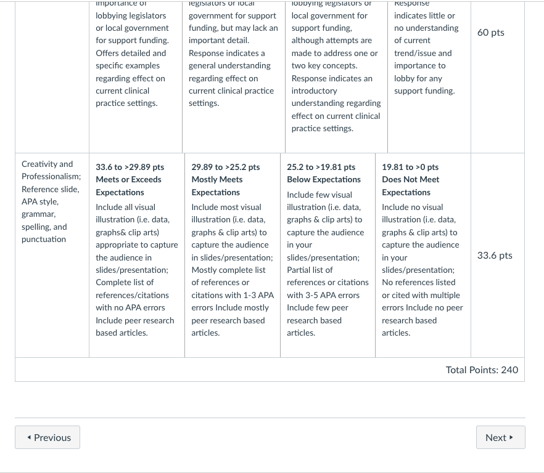Click the Total Points: 240 label
544x473 pixels.
point(482,370)
